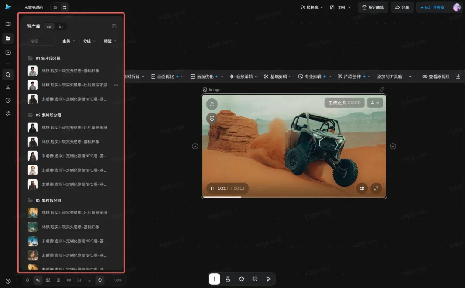
Task: Click the blue app logo
Action: [x=8, y=7]
